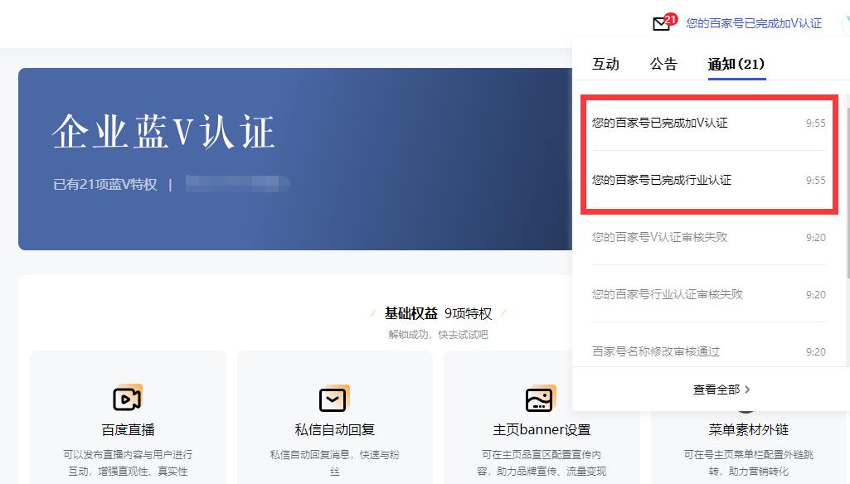
Task: Open the 您的百家号行业认证审核失败 notification
Action: pos(668,294)
